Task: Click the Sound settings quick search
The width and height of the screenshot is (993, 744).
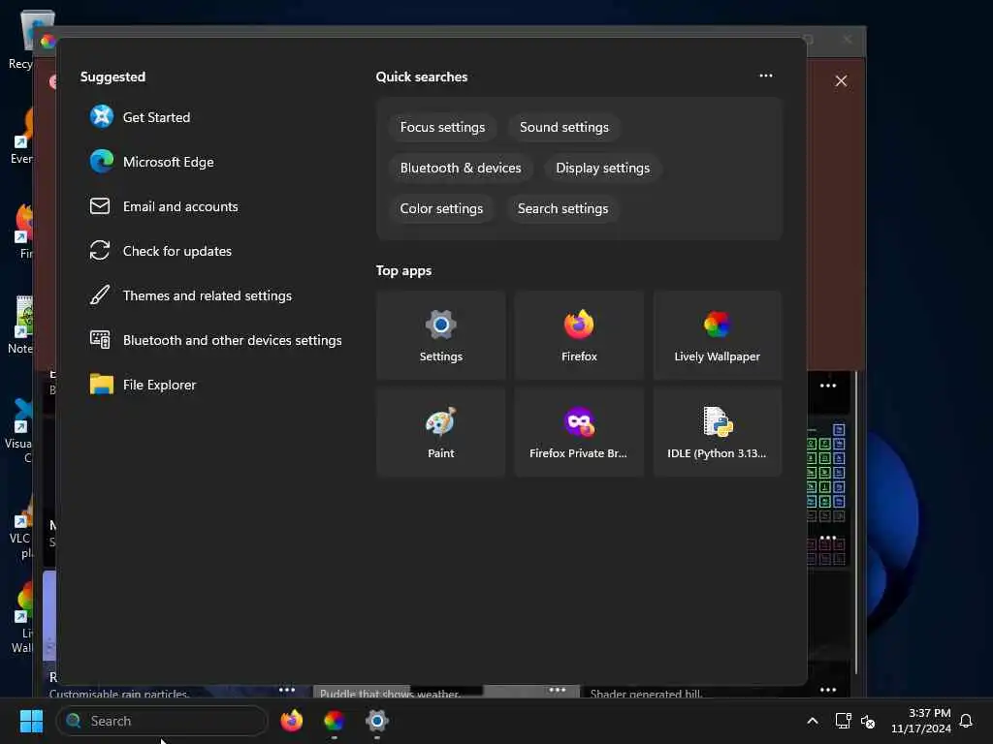Action: pos(563,127)
